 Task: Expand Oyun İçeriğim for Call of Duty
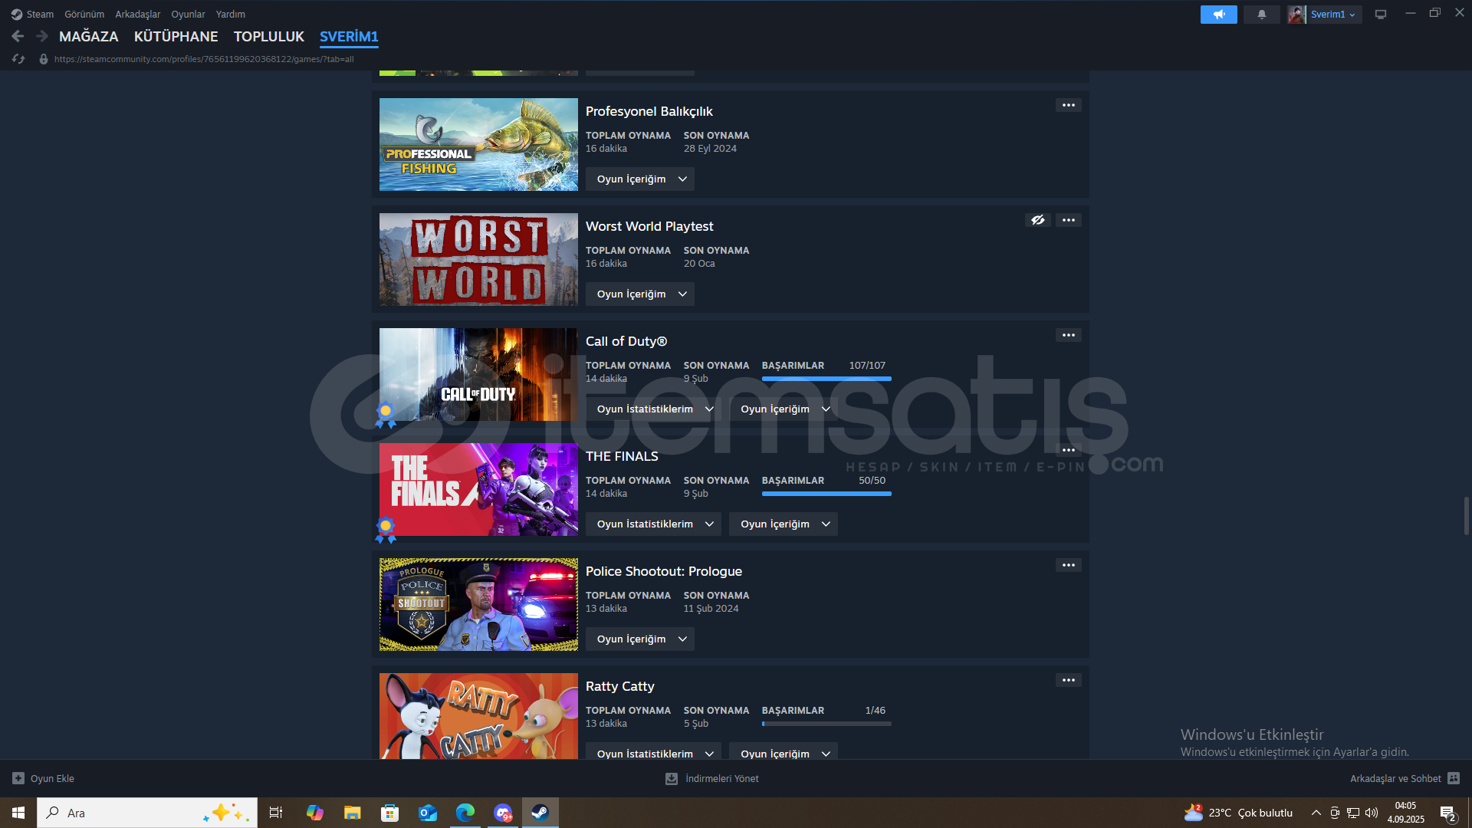[x=784, y=409]
